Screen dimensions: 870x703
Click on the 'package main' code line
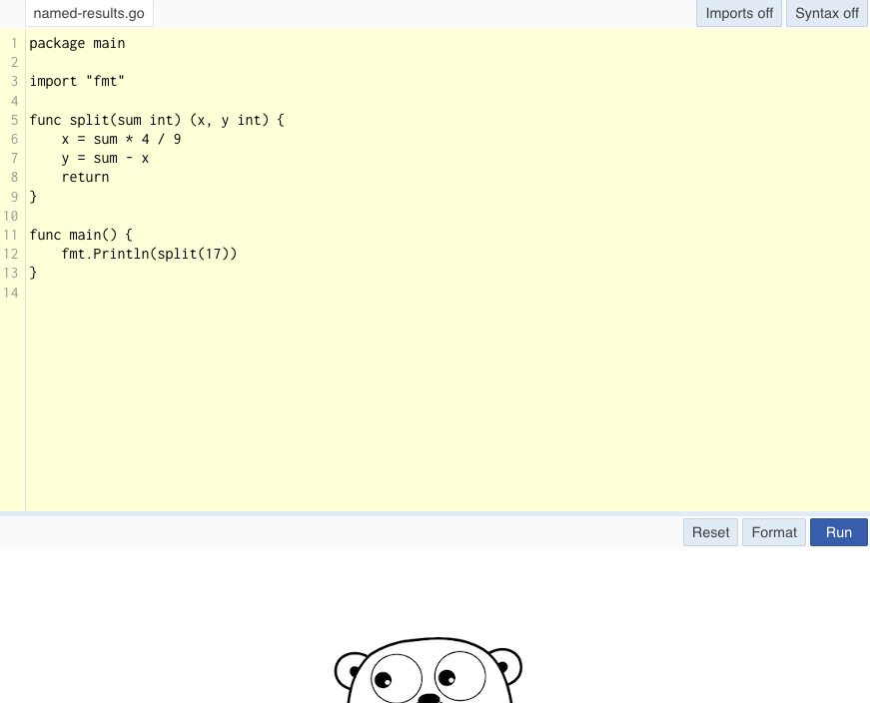coord(77,43)
